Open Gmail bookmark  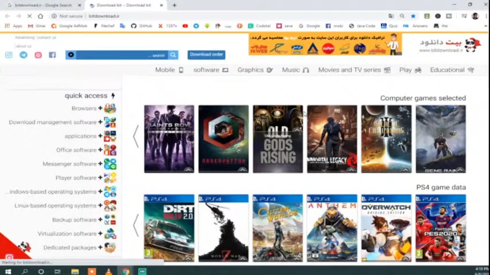[37, 26]
